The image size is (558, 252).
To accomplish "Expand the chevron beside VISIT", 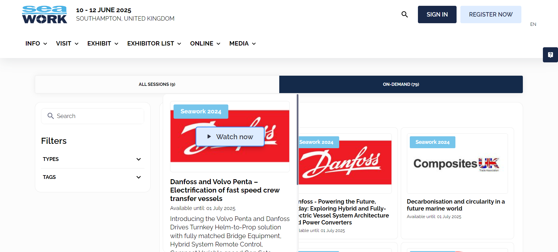I will (x=77, y=44).
